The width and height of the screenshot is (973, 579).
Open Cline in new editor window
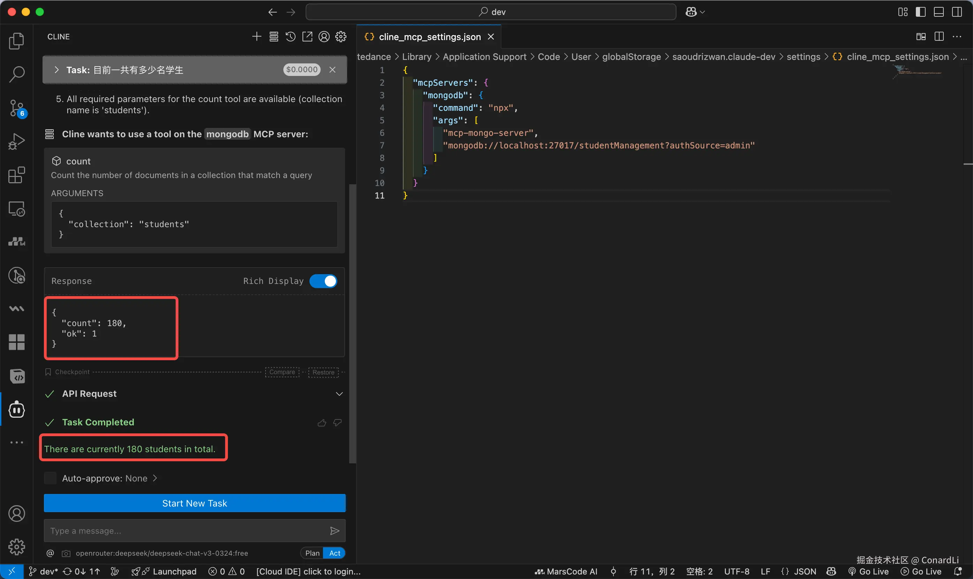[x=307, y=37]
